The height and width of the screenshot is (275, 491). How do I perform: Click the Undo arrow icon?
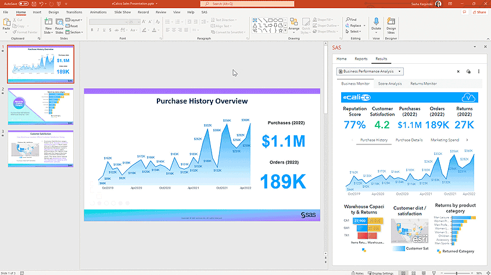(41, 3)
